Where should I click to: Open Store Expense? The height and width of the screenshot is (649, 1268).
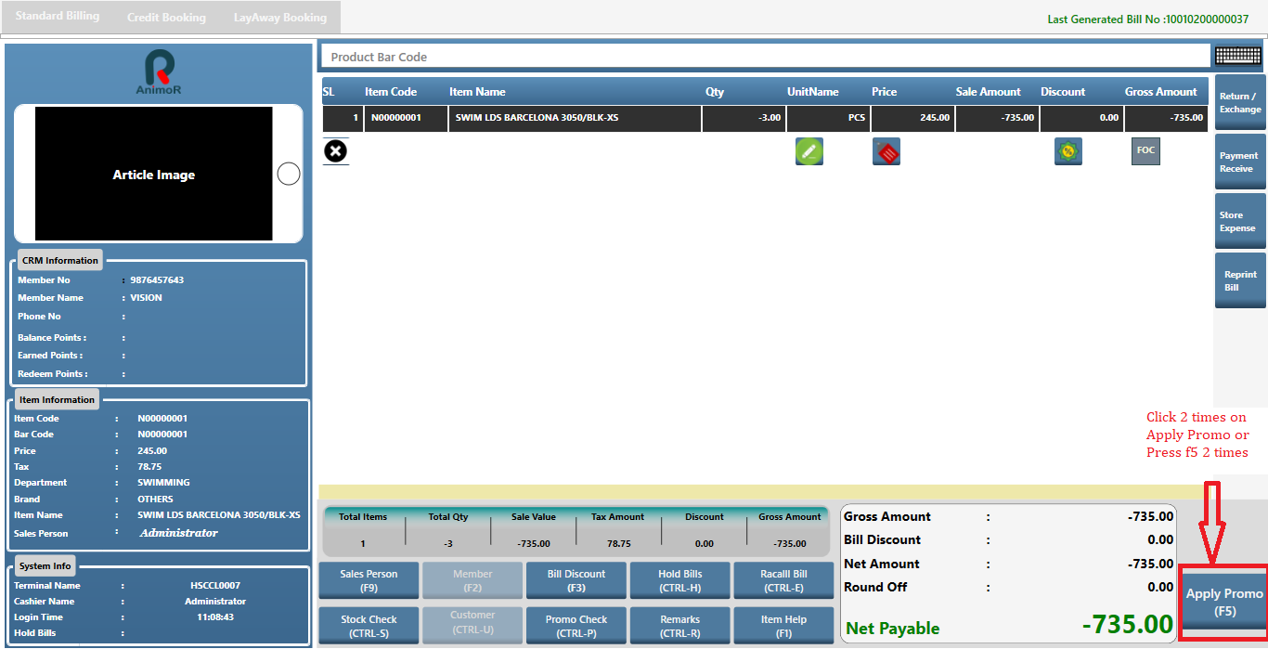(x=1240, y=221)
